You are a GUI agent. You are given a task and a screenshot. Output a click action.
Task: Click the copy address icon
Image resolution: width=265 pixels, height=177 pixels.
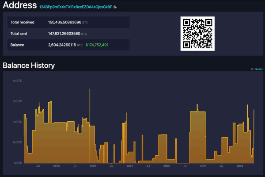click(x=116, y=8)
